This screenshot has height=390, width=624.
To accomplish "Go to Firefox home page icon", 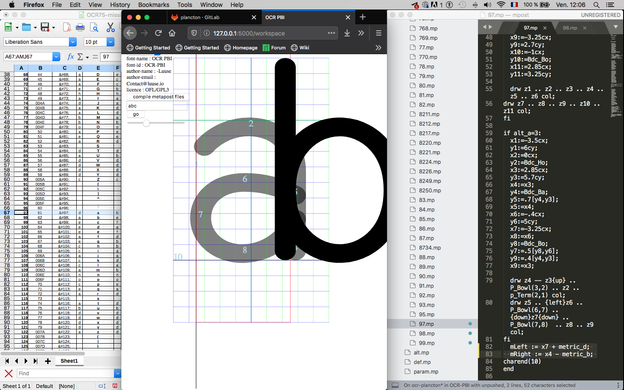I will [x=172, y=33].
